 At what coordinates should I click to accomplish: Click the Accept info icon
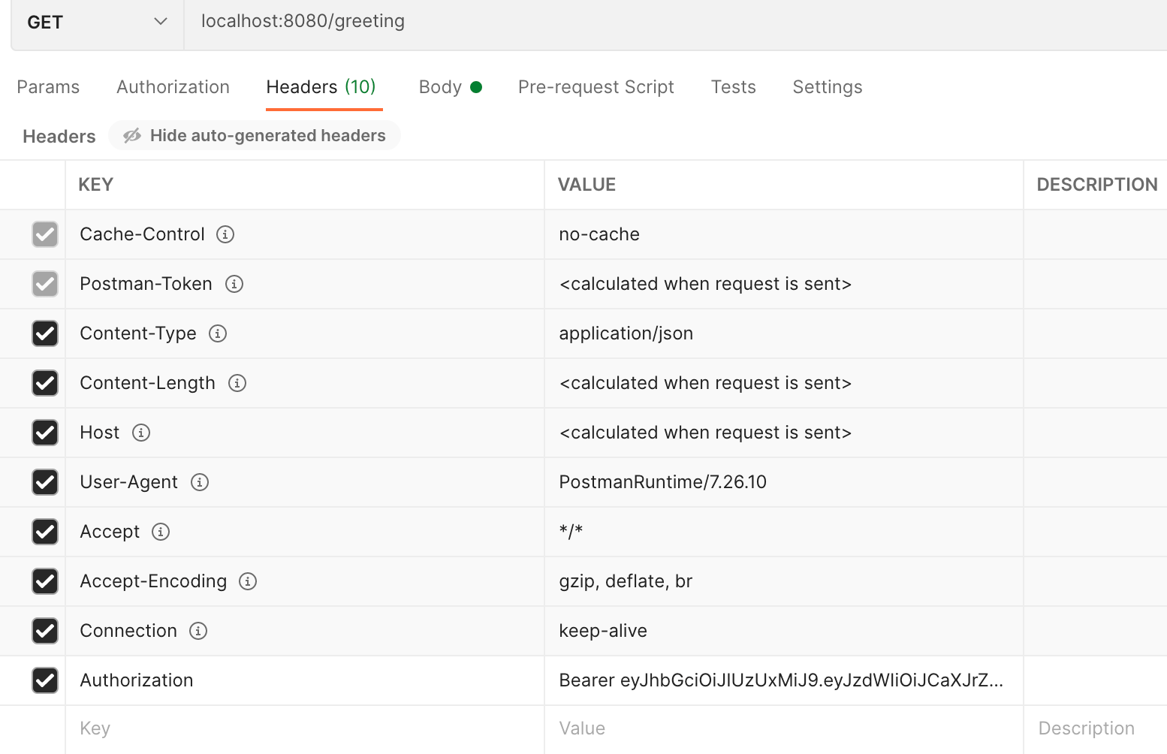pyautogui.click(x=159, y=532)
